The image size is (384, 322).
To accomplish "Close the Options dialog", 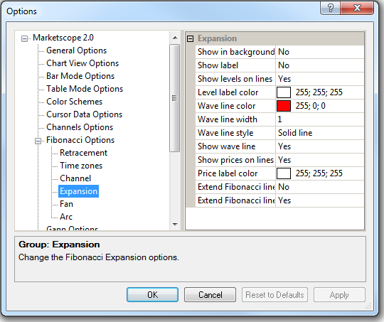I will (357, 8).
